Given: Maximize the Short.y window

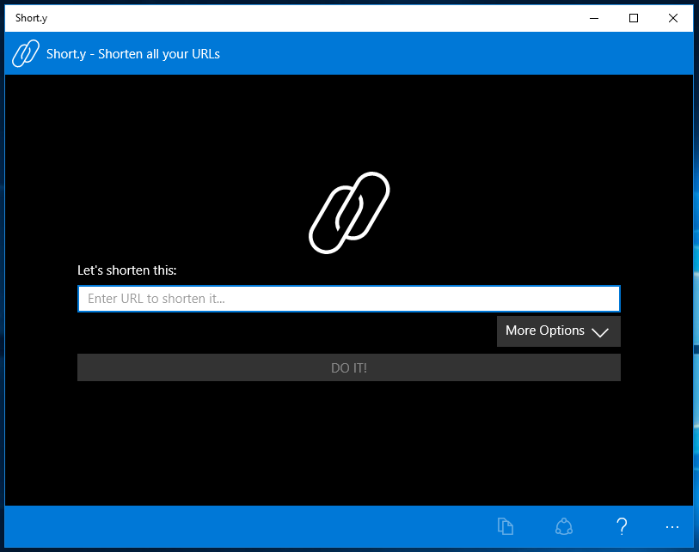Looking at the screenshot, I should click(634, 18).
